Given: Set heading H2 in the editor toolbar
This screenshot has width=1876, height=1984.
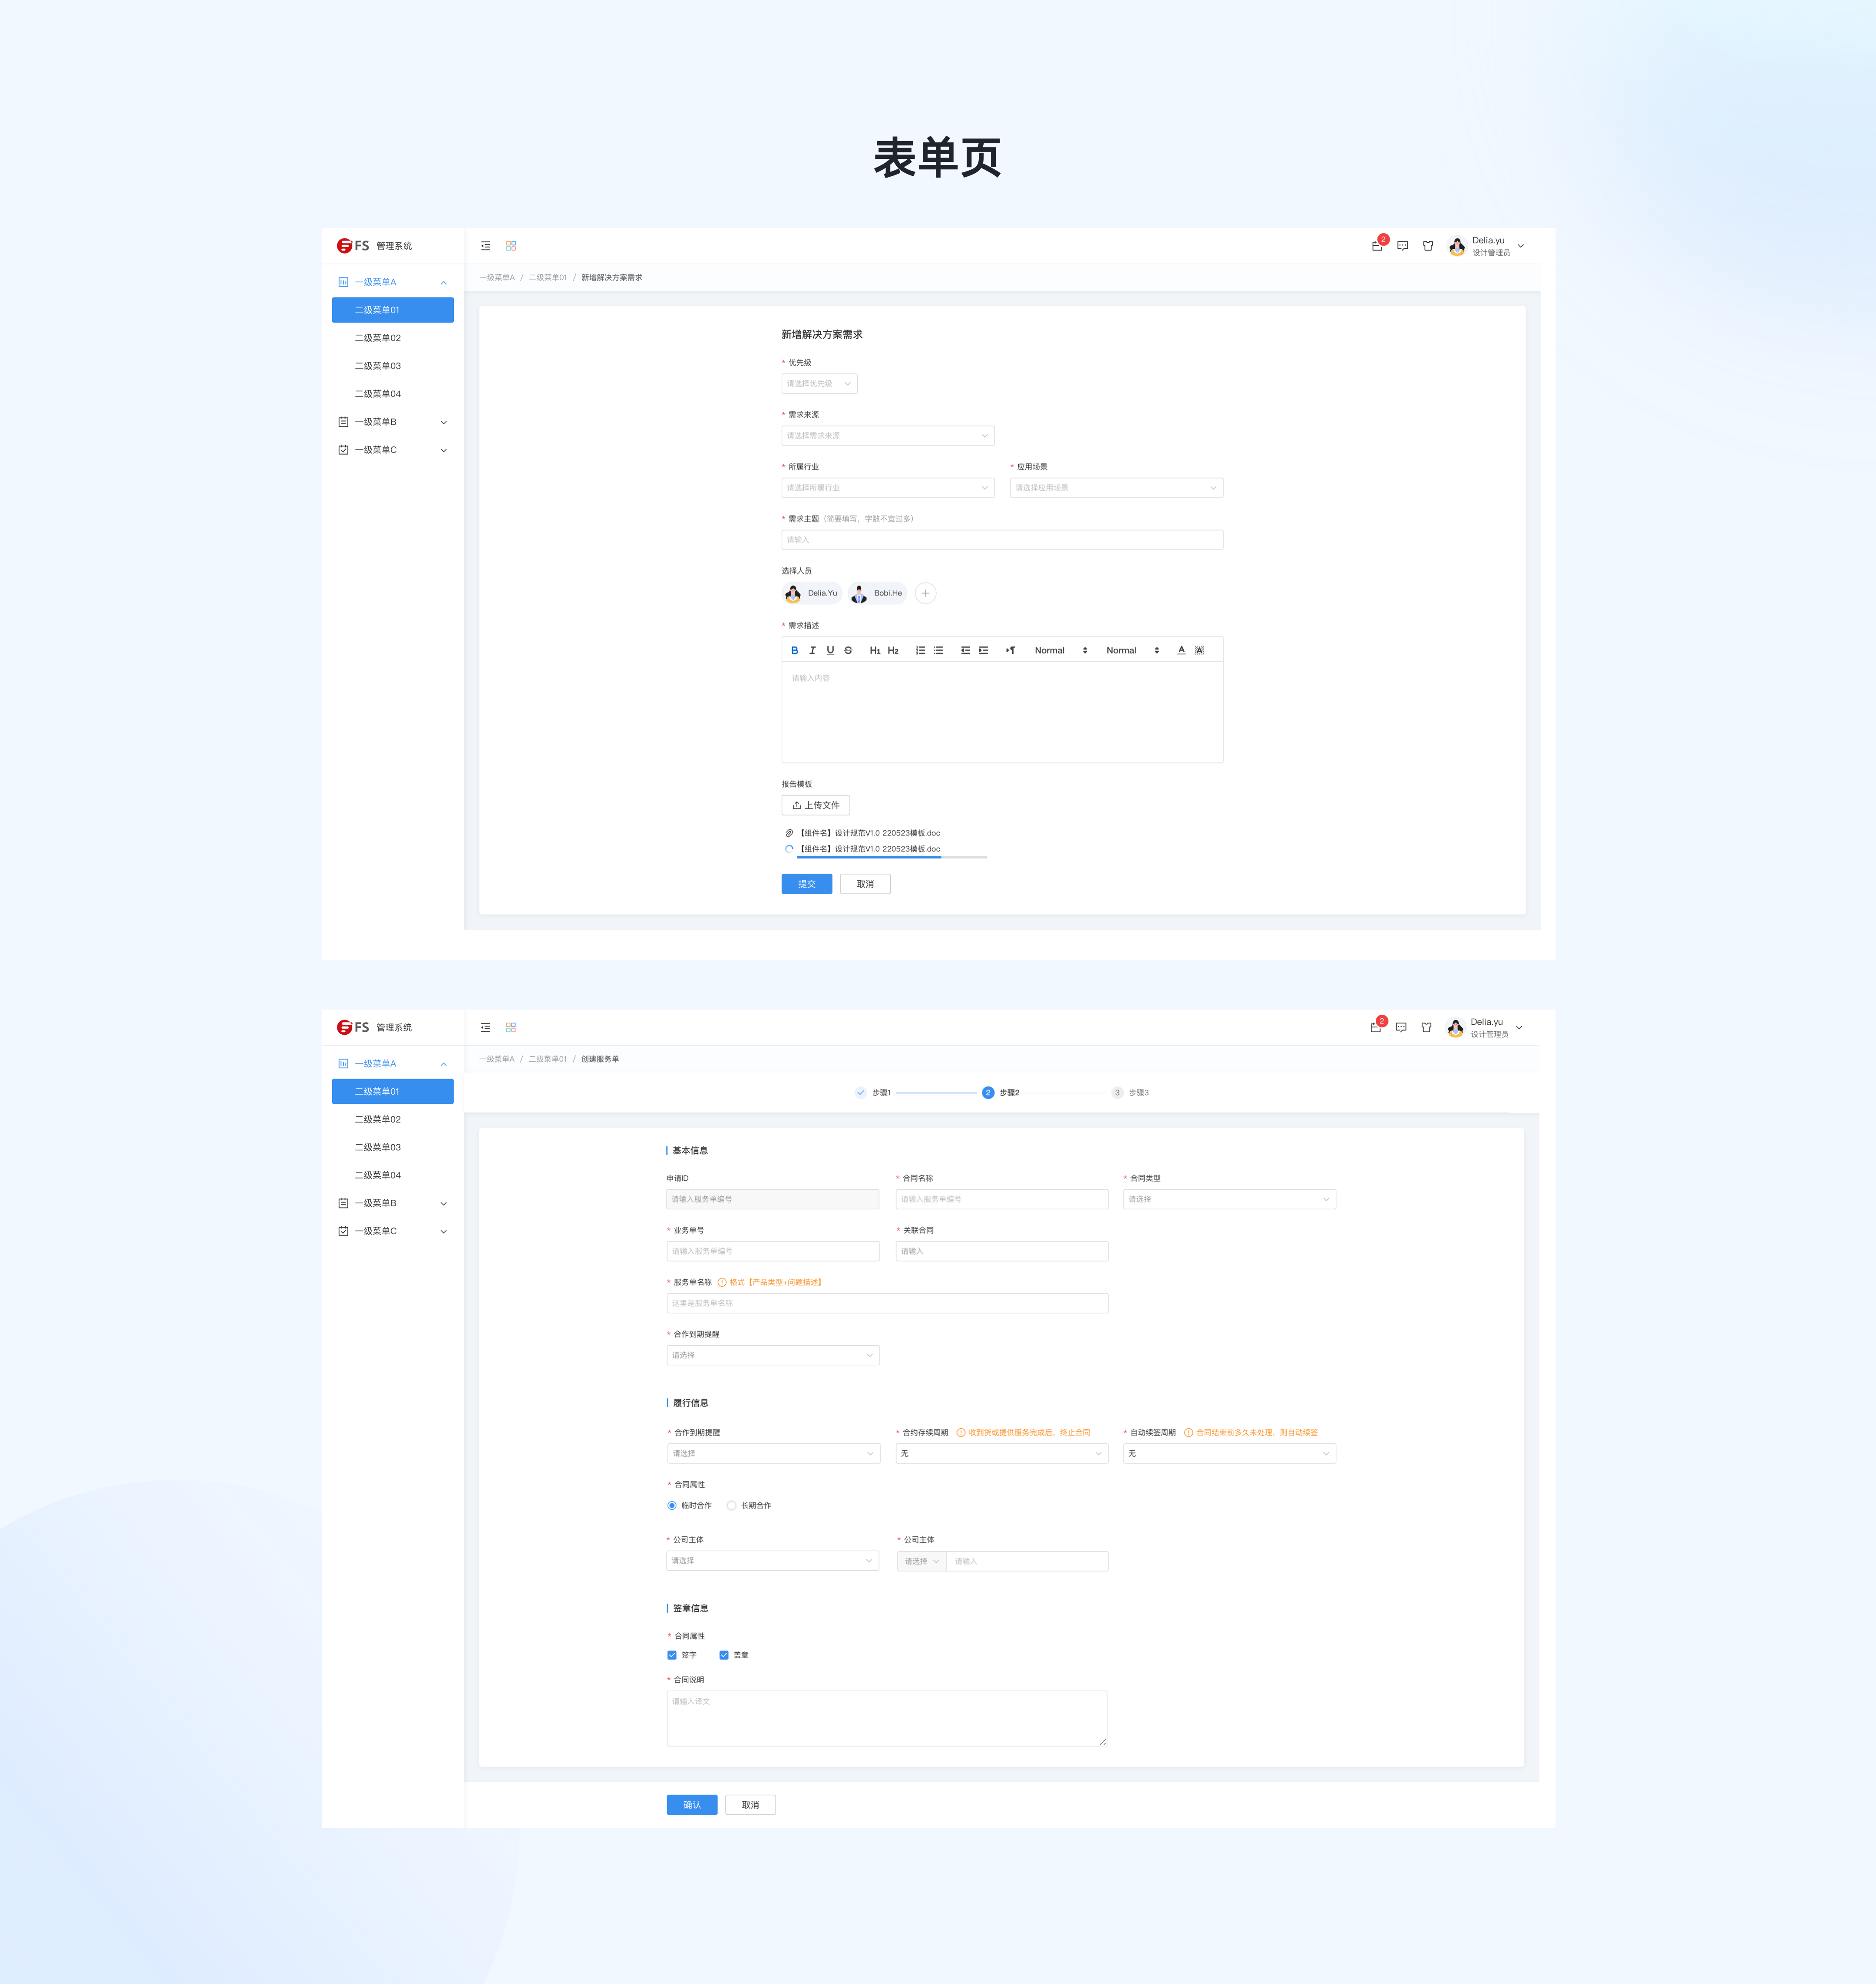Looking at the screenshot, I should (x=893, y=650).
